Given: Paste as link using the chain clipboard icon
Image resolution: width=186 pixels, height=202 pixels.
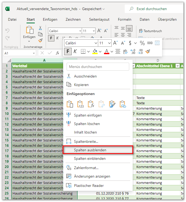Looking at the screenshot, I should 122,104.
